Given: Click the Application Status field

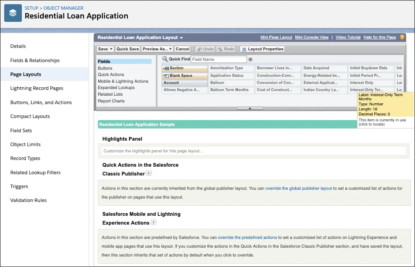Looking at the screenshot, I should (231, 76).
